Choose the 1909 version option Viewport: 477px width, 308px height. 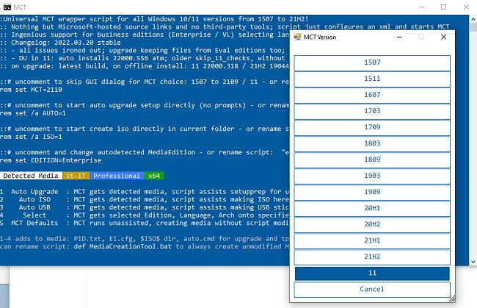tap(372, 193)
